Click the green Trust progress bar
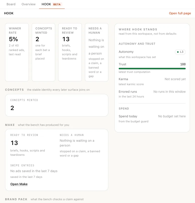The width and height of the screenshot is (195, 203). [x=152, y=69]
